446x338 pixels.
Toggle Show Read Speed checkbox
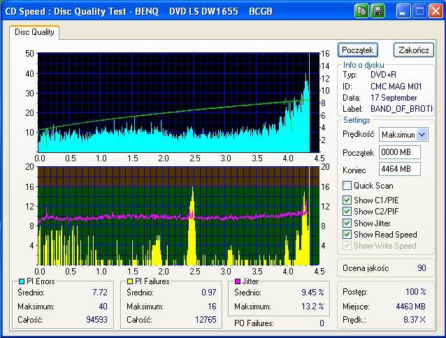pyautogui.click(x=347, y=235)
